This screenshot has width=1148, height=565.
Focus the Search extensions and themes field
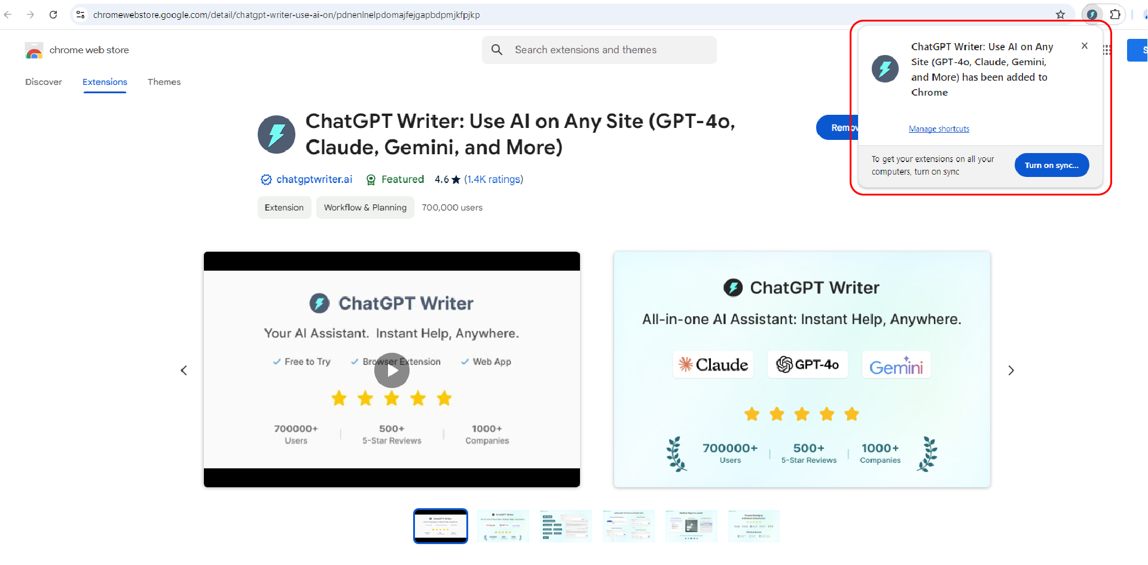[x=599, y=50]
